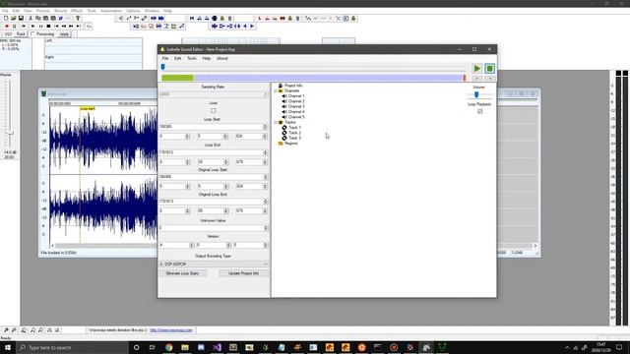Click Open file icon in Wavosaur toolbar
The image size is (630, 354).
tap(13, 19)
